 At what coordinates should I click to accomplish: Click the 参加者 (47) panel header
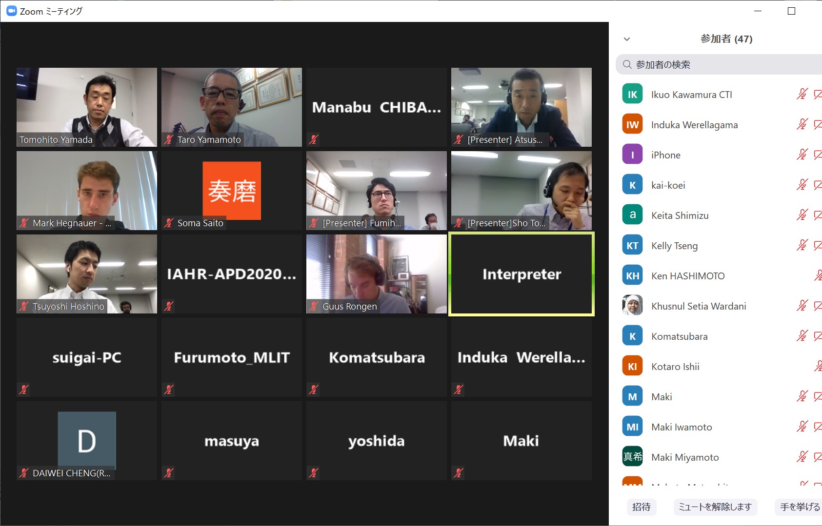[x=726, y=39]
